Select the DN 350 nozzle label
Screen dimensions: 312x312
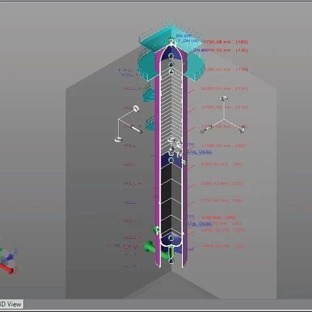(184, 36)
